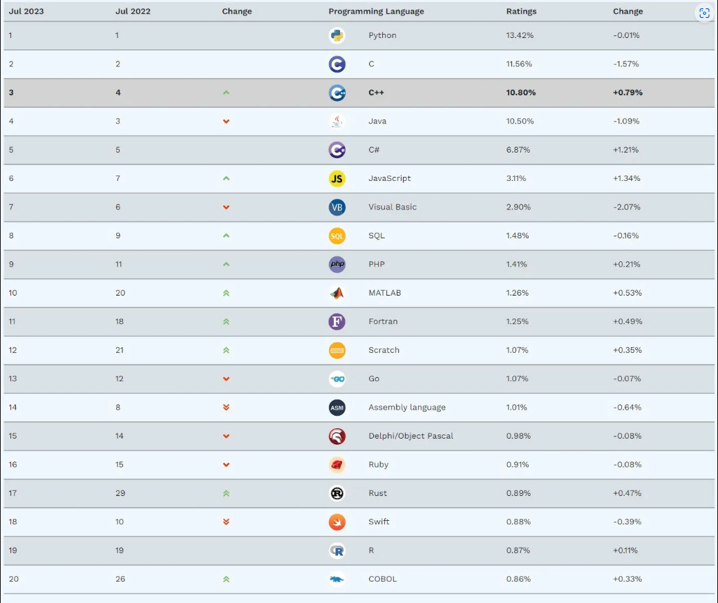Click the red double-down arrow for Swift

(226, 521)
